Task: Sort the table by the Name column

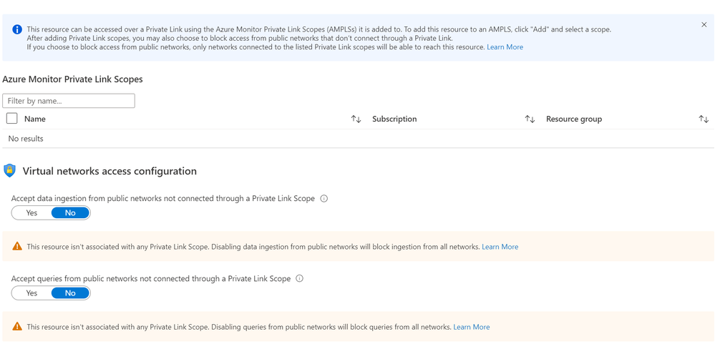Action: (356, 119)
